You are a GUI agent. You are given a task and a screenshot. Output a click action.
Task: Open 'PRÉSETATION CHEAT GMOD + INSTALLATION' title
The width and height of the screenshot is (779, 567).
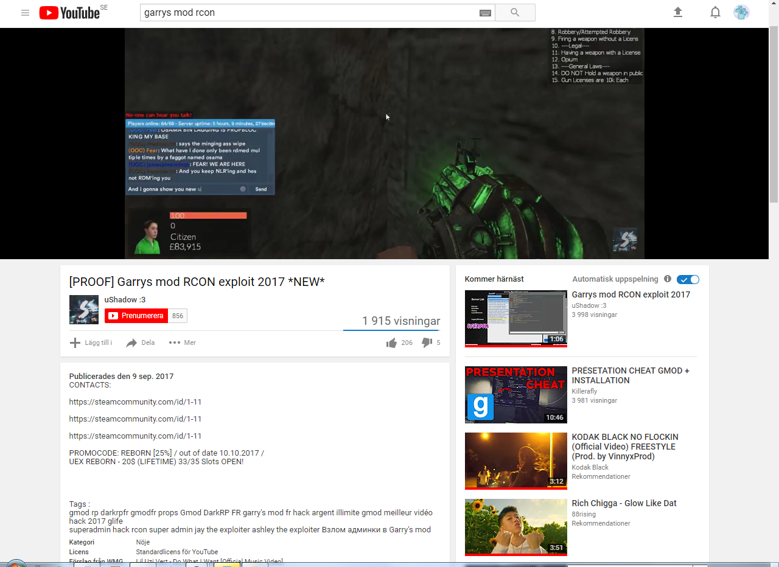point(631,375)
